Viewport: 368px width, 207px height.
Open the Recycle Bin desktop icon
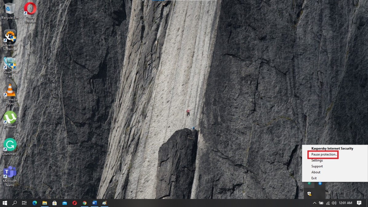click(x=10, y=11)
